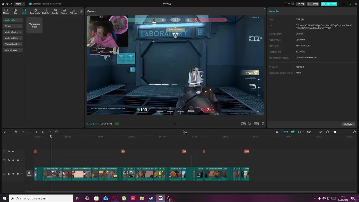Click the delete trash icon

[x=50, y=132]
